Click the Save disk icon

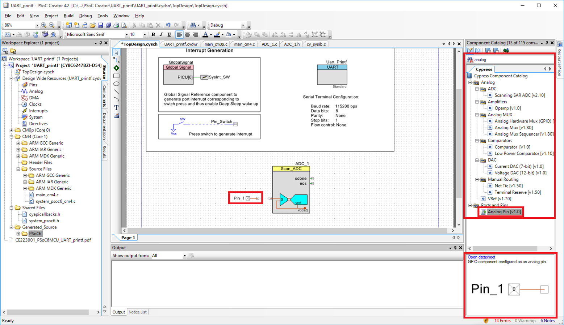coord(100,25)
